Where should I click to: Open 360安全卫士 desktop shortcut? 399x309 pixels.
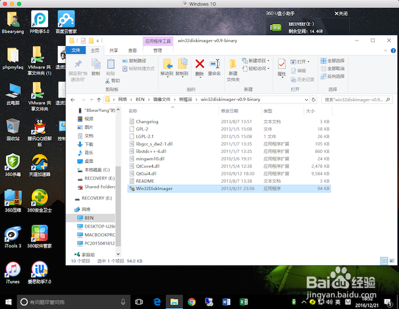click(x=39, y=200)
